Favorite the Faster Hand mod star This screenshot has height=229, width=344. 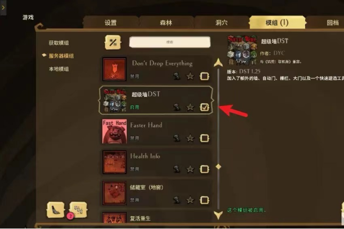point(190,138)
